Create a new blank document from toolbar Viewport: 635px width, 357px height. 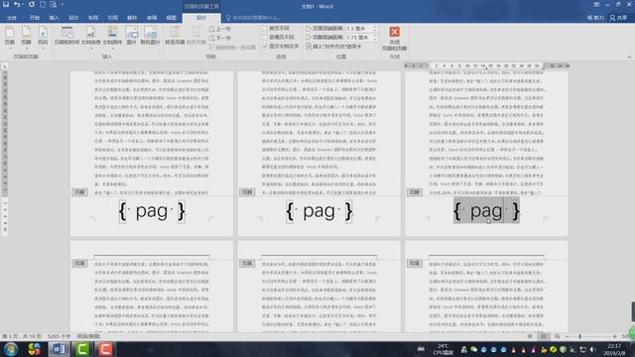click(43, 4)
